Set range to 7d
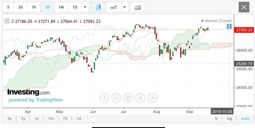Image resolution: width=255 pixels, height=128 pixels. (65, 118)
